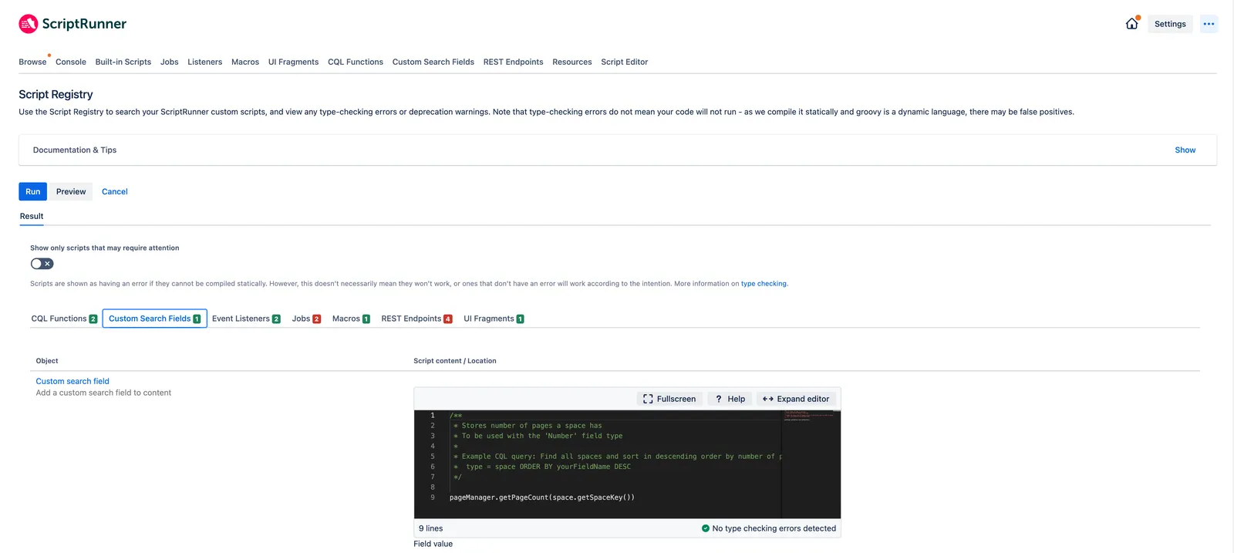Viewport: 1234px width, 553px height.
Task: Open the Resources navigation item
Action: point(572,62)
